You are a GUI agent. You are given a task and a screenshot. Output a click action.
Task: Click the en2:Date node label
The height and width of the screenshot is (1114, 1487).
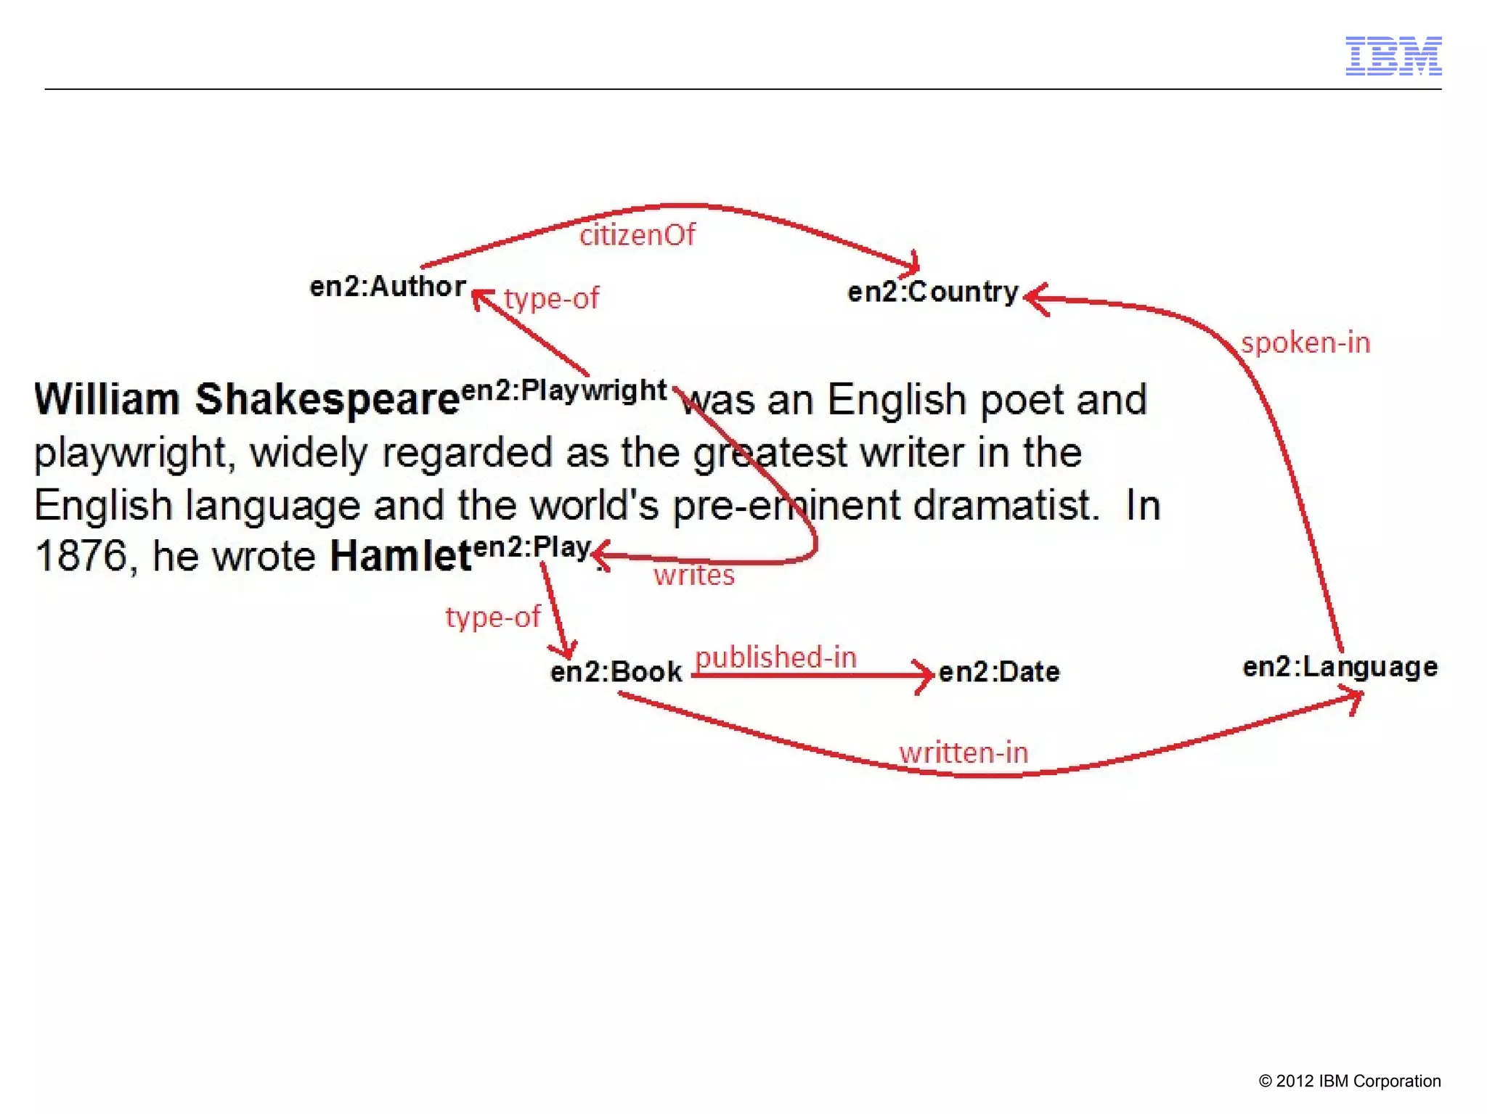pos(999,672)
